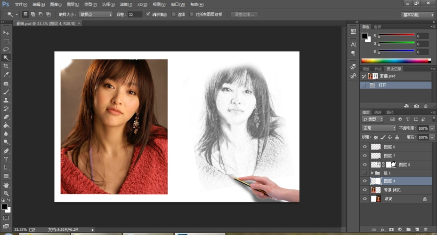Open the 正常 blend mode dropdown
Screen dimensions: 437x235
click(x=379, y=128)
